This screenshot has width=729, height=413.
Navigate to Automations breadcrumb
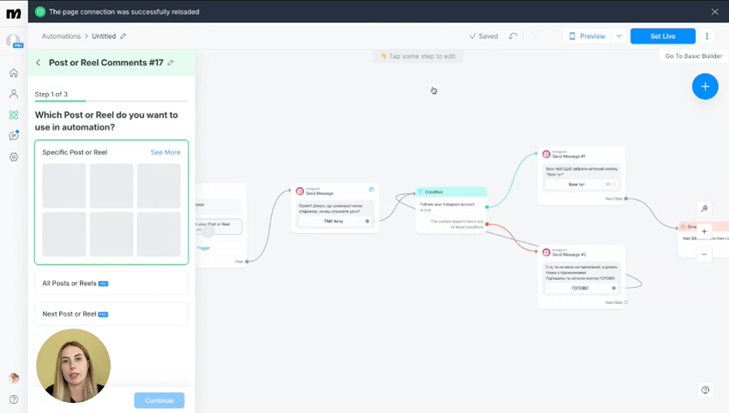[x=61, y=36]
